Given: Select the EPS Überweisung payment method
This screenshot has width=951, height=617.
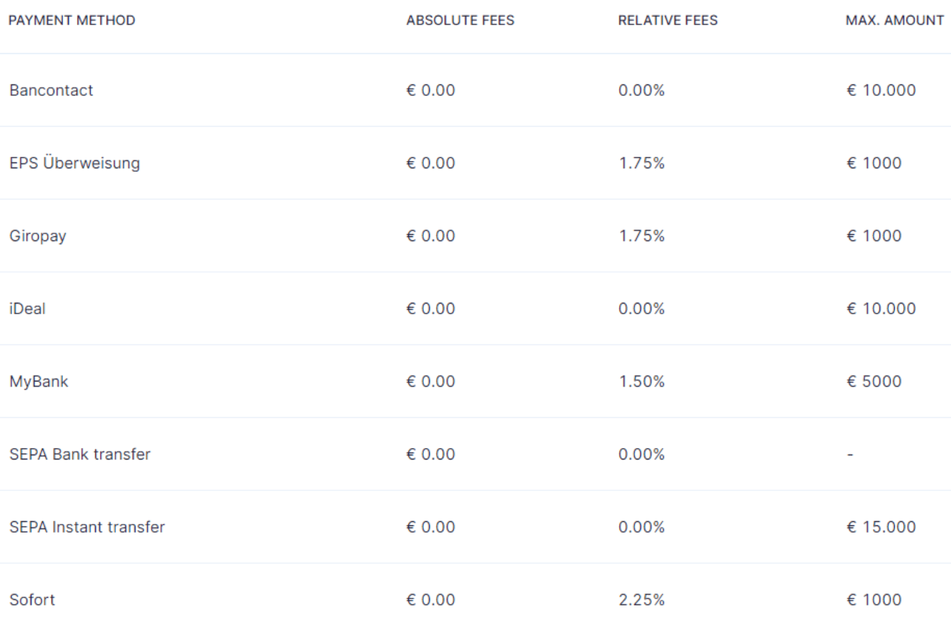Looking at the screenshot, I should pyautogui.click(x=74, y=164).
